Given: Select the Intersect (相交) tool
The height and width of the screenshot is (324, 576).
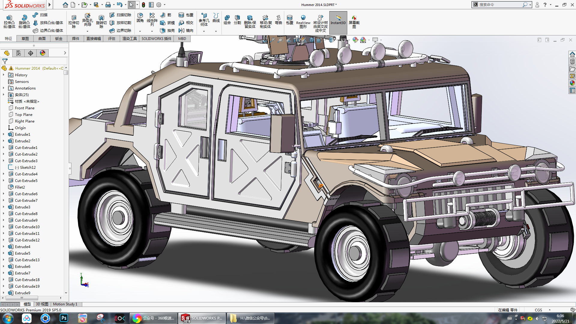Looking at the screenshot, I should coord(186,23).
